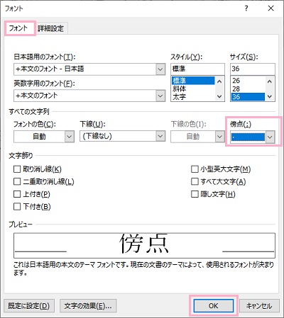Click the help question mark icon
This screenshot has height=318, width=284.
(246, 8)
